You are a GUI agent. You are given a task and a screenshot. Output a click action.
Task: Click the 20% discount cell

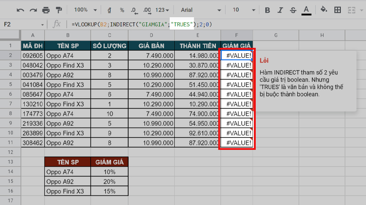pos(109,181)
